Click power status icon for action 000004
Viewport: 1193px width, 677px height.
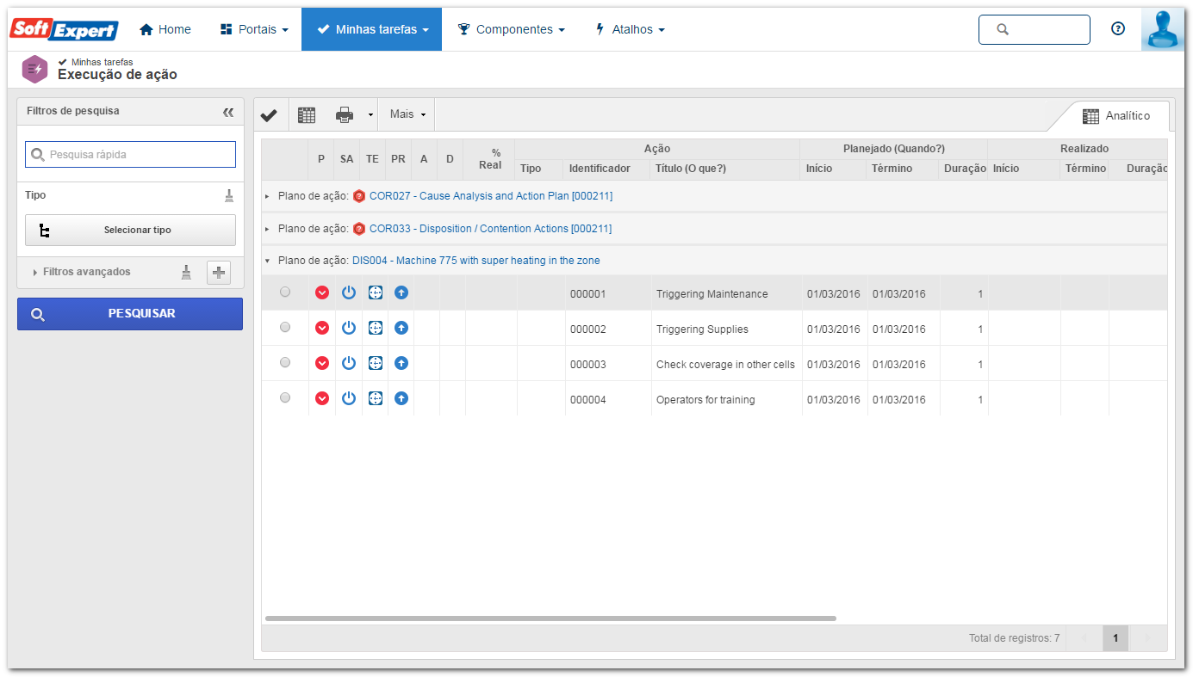348,398
